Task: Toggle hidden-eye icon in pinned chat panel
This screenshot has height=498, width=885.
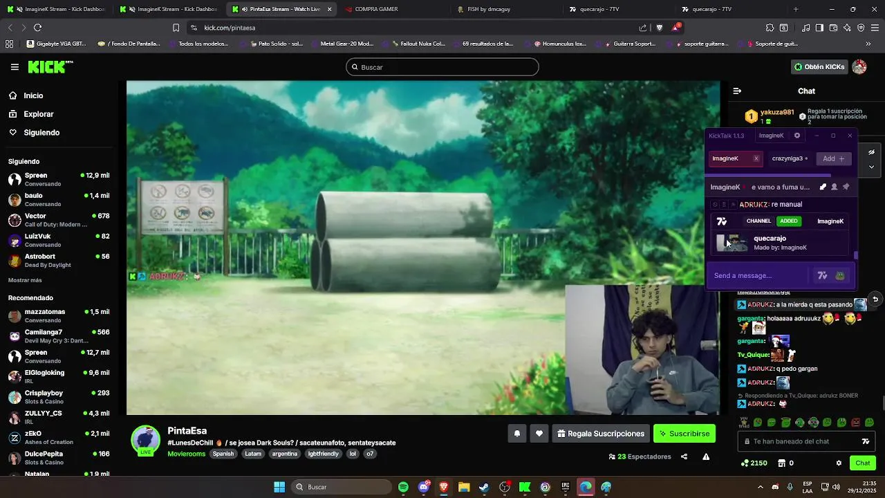Action: tap(871, 152)
